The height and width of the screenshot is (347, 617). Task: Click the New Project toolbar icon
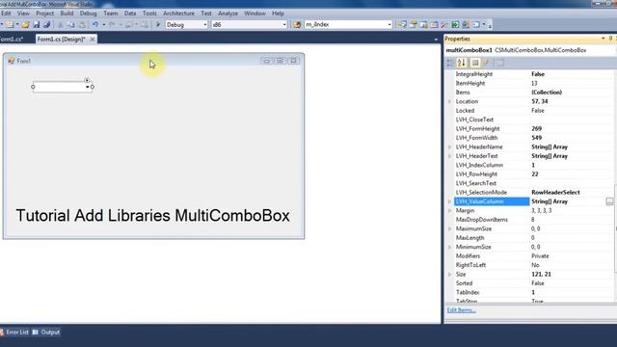pos(10,25)
